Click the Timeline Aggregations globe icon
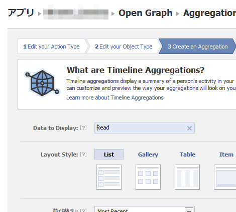 click(x=42, y=83)
